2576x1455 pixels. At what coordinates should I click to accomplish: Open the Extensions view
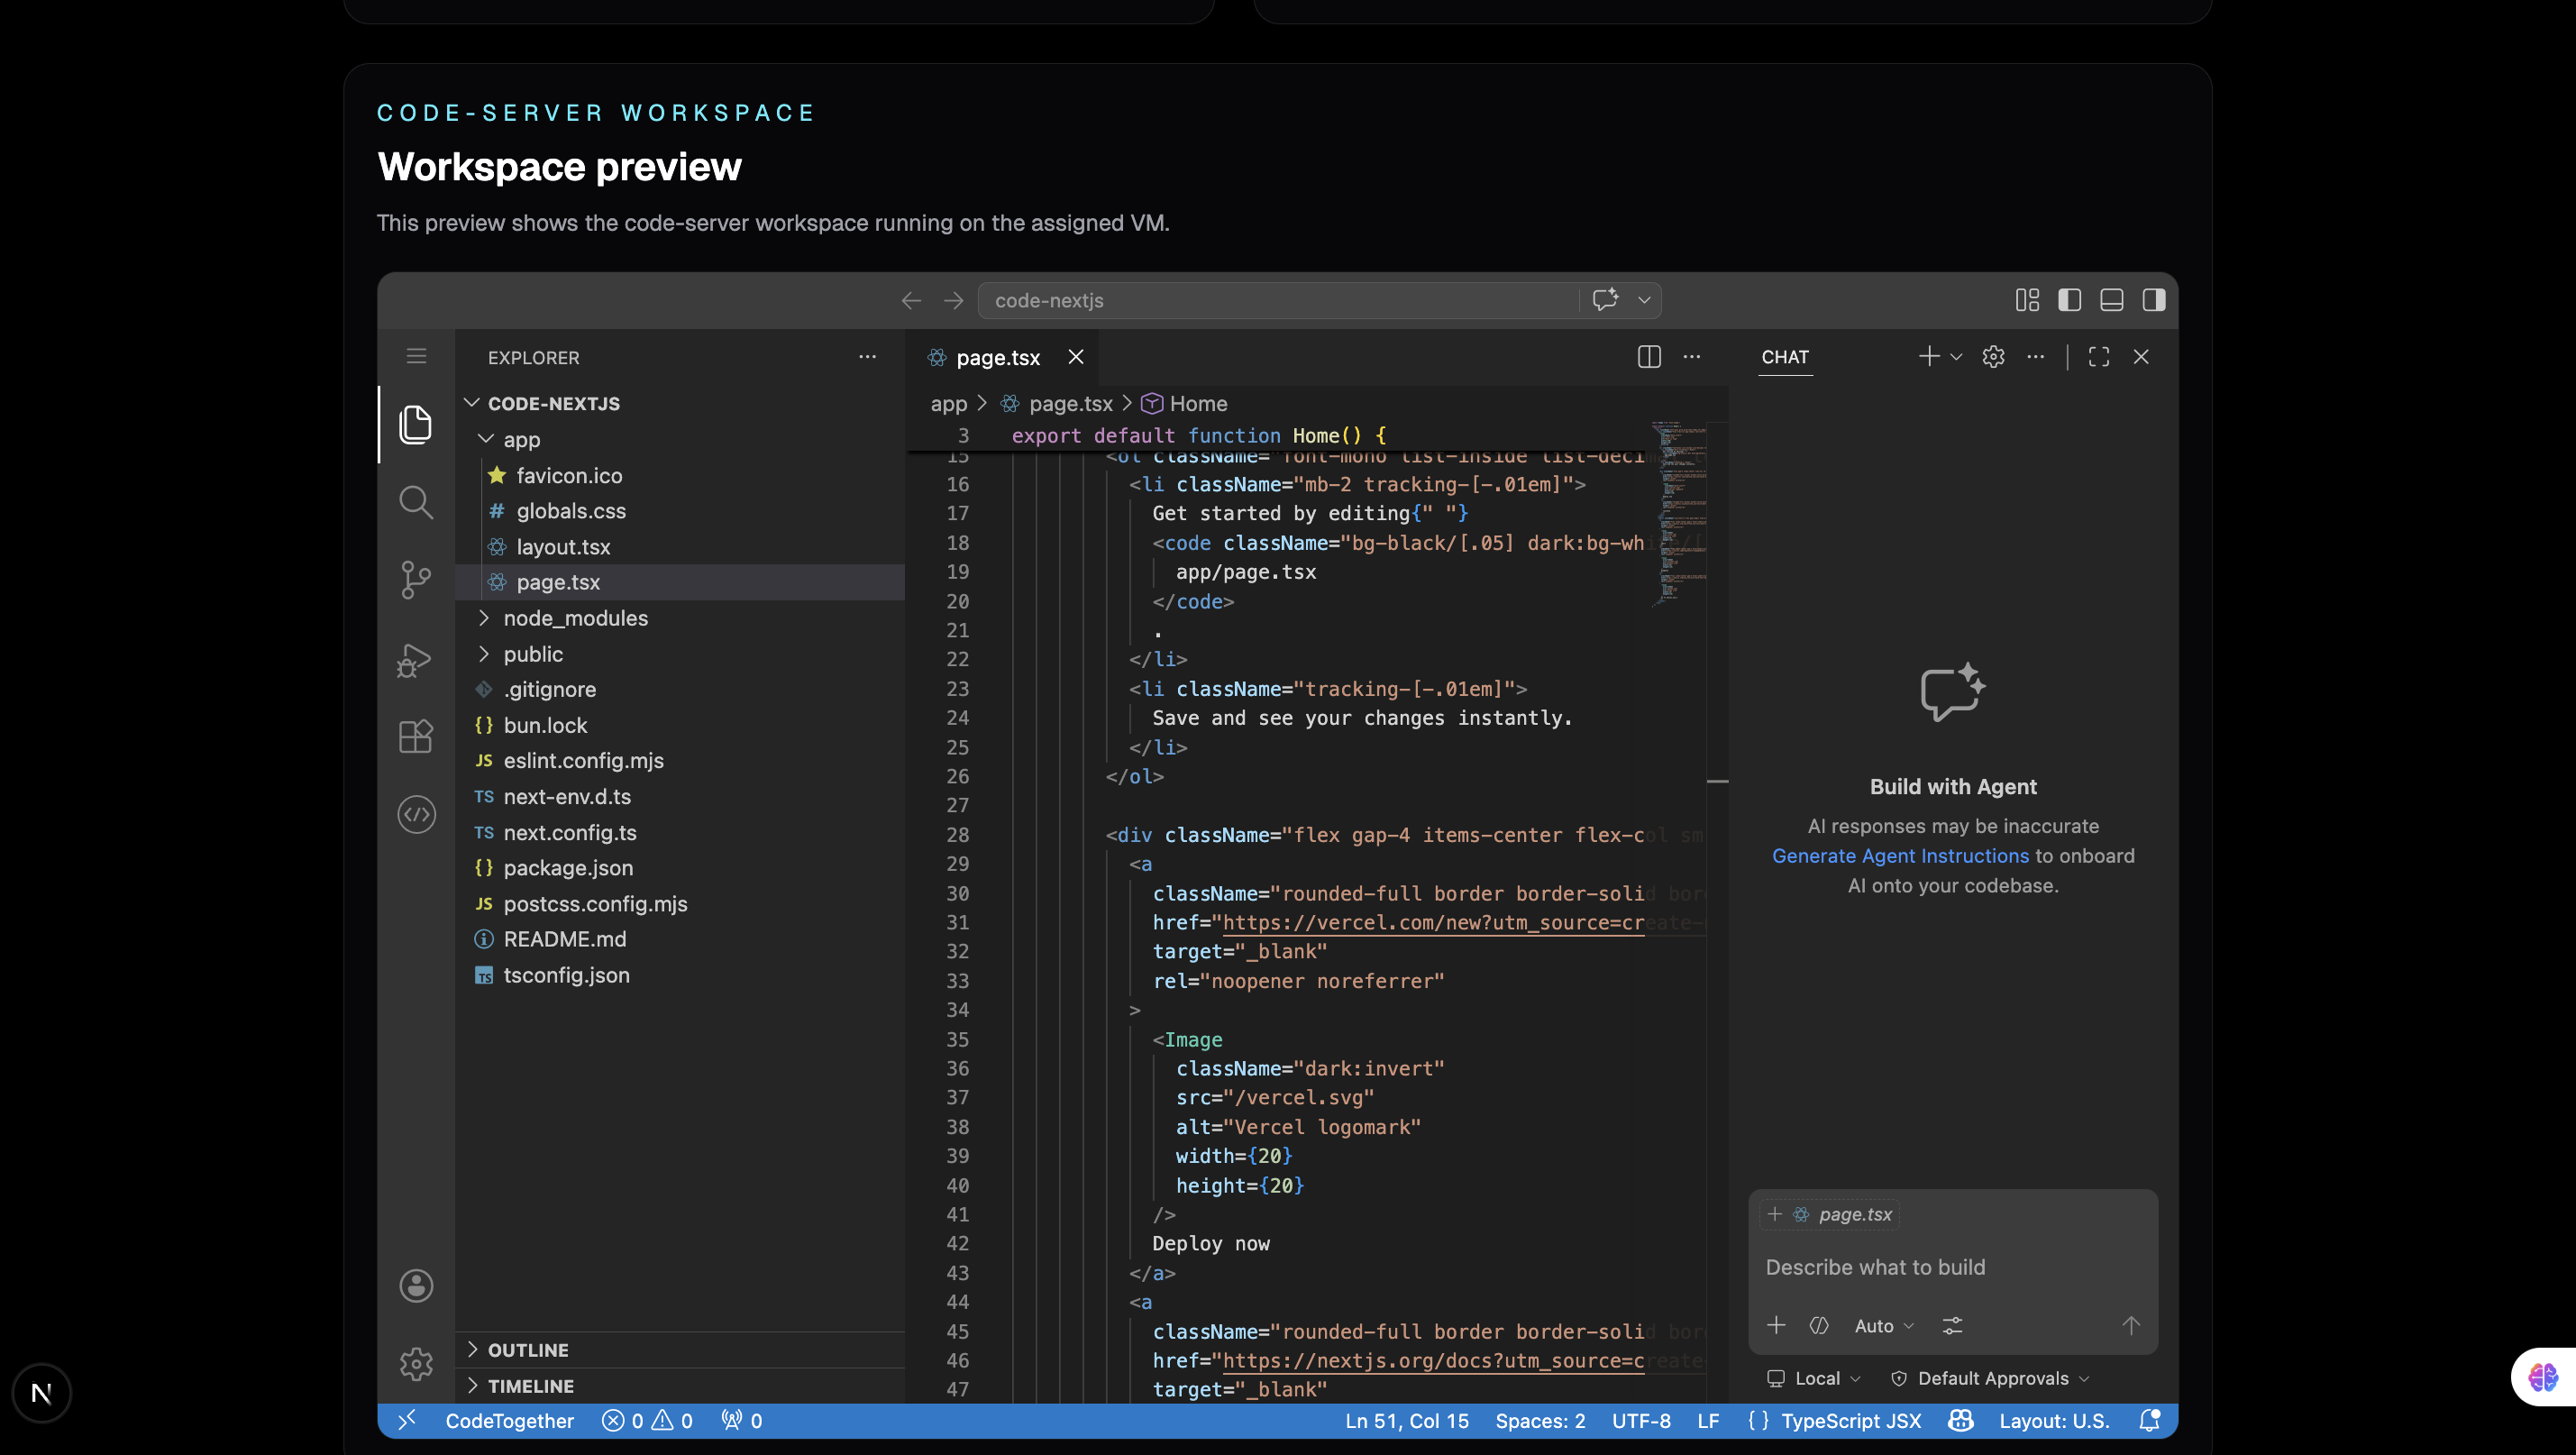415,737
